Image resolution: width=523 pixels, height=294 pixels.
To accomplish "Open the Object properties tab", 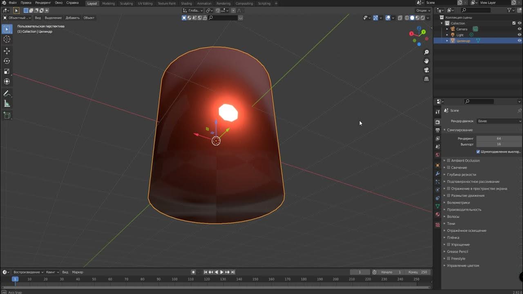I will pyautogui.click(x=438, y=165).
